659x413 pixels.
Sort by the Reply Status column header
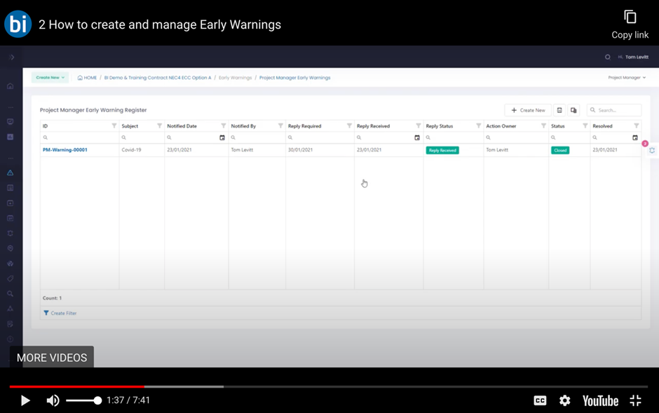click(x=439, y=126)
